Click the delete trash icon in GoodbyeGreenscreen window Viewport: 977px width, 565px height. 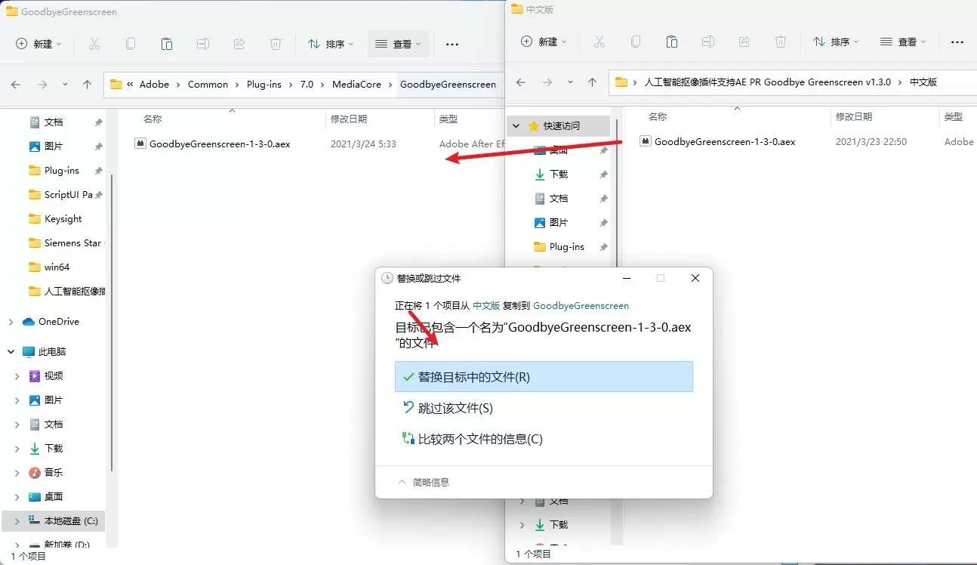(276, 45)
